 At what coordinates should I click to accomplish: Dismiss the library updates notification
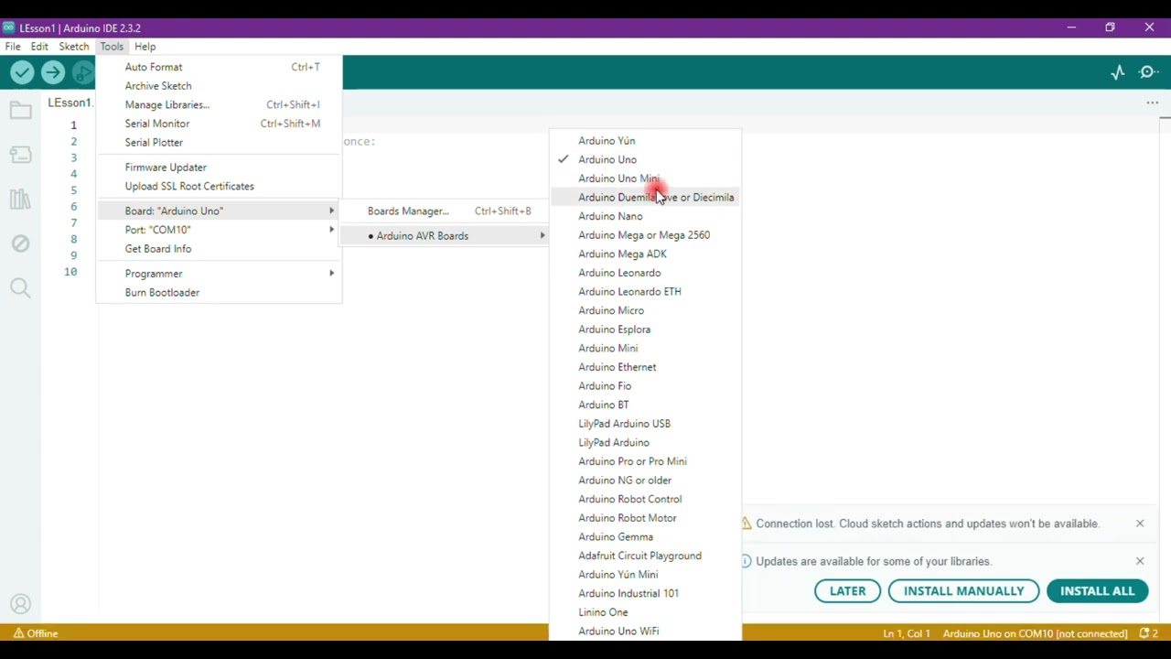point(1140,561)
